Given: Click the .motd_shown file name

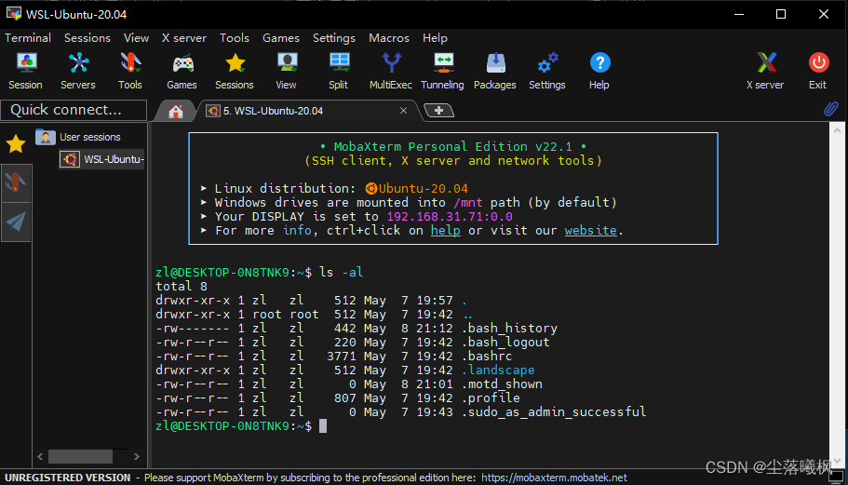Looking at the screenshot, I should click(x=502, y=384).
